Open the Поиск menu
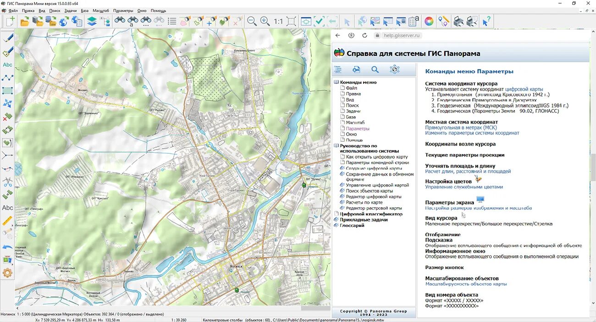Screen dimensions: 596x322 click(x=55, y=11)
